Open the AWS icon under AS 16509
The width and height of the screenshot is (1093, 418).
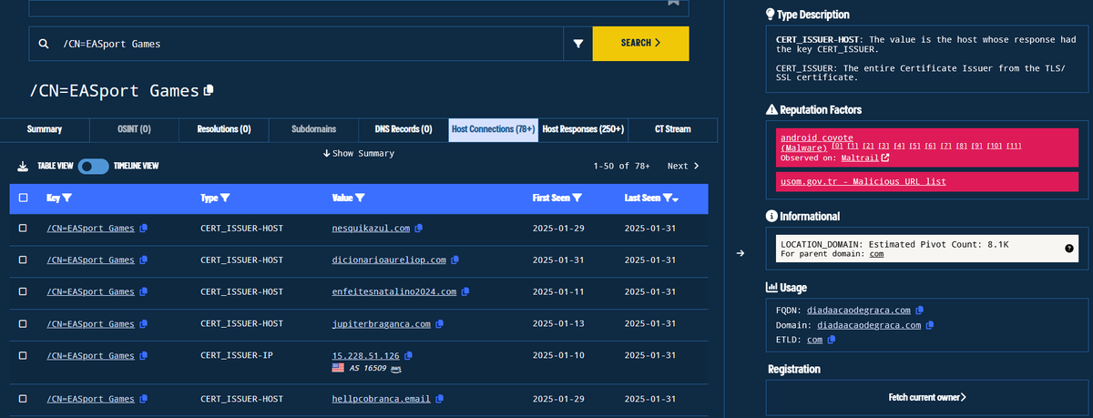point(395,368)
